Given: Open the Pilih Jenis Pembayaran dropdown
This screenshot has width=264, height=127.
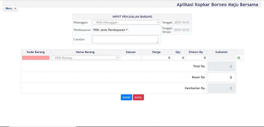Looking at the screenshot, I should [x=111, y=30].
